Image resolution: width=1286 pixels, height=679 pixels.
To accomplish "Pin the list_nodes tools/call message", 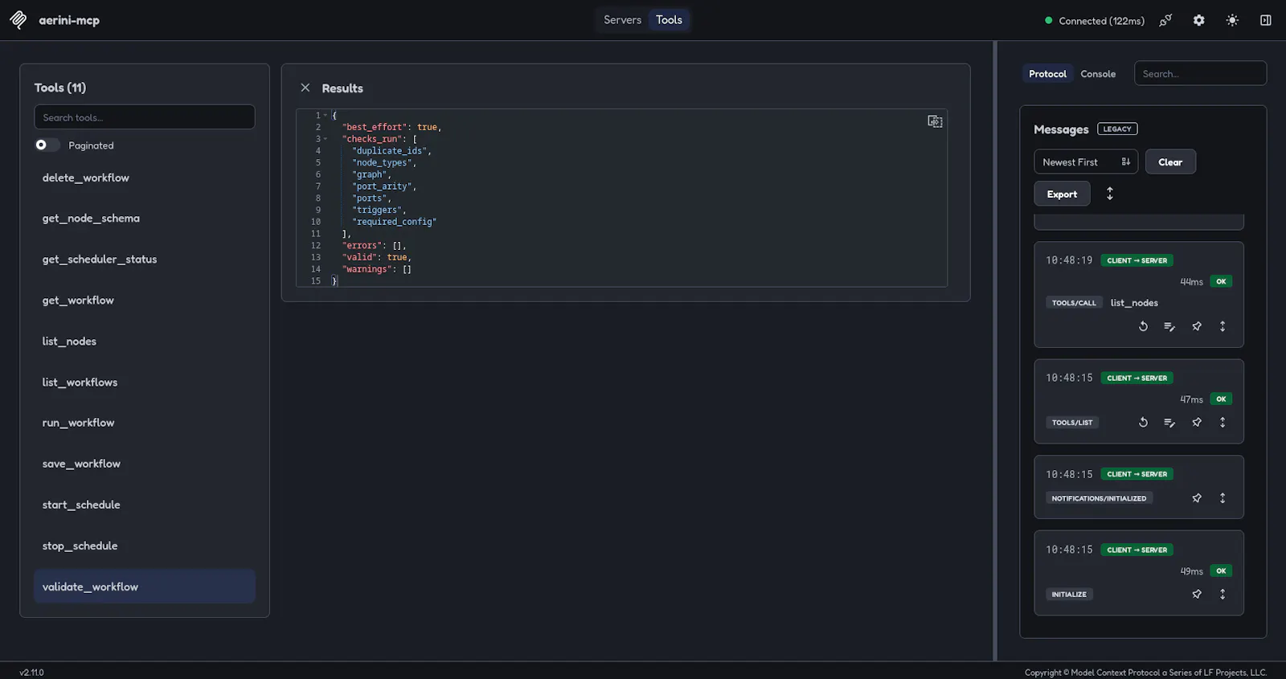I will click(x=1197, y=326).
